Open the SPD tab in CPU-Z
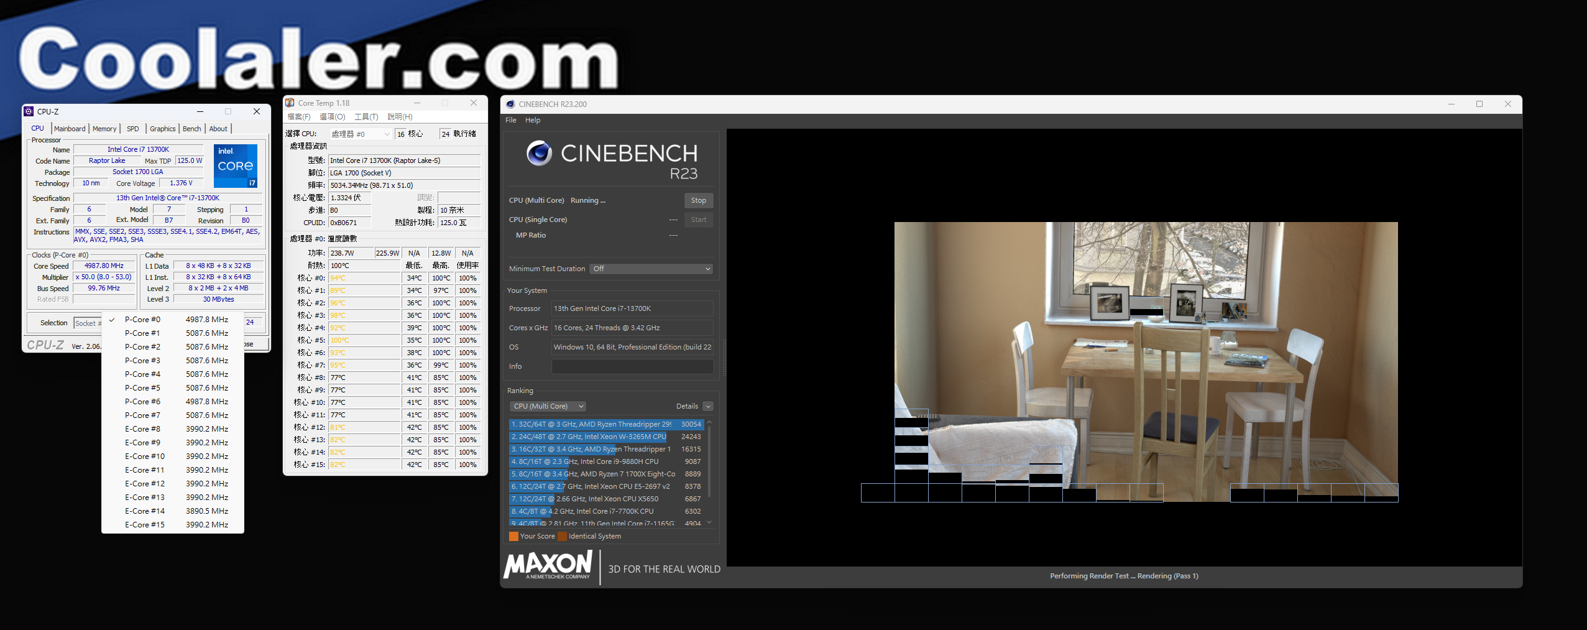This screenshot has width=1587, height=630. 133,129
